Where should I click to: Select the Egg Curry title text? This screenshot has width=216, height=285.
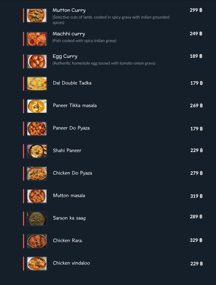point(65,56)
